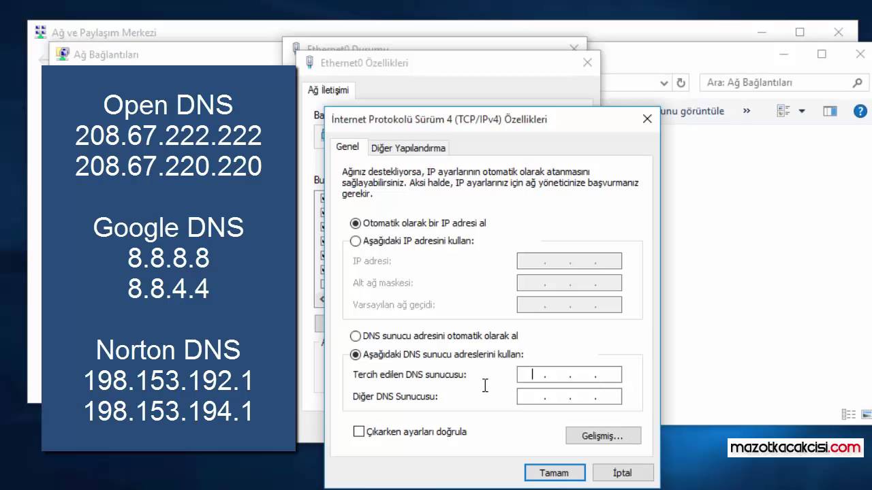The width and height of the screenshot is (872, 490).
Task: Expand the toolbar overflow chevron
Action: click(x=747, y=110)
